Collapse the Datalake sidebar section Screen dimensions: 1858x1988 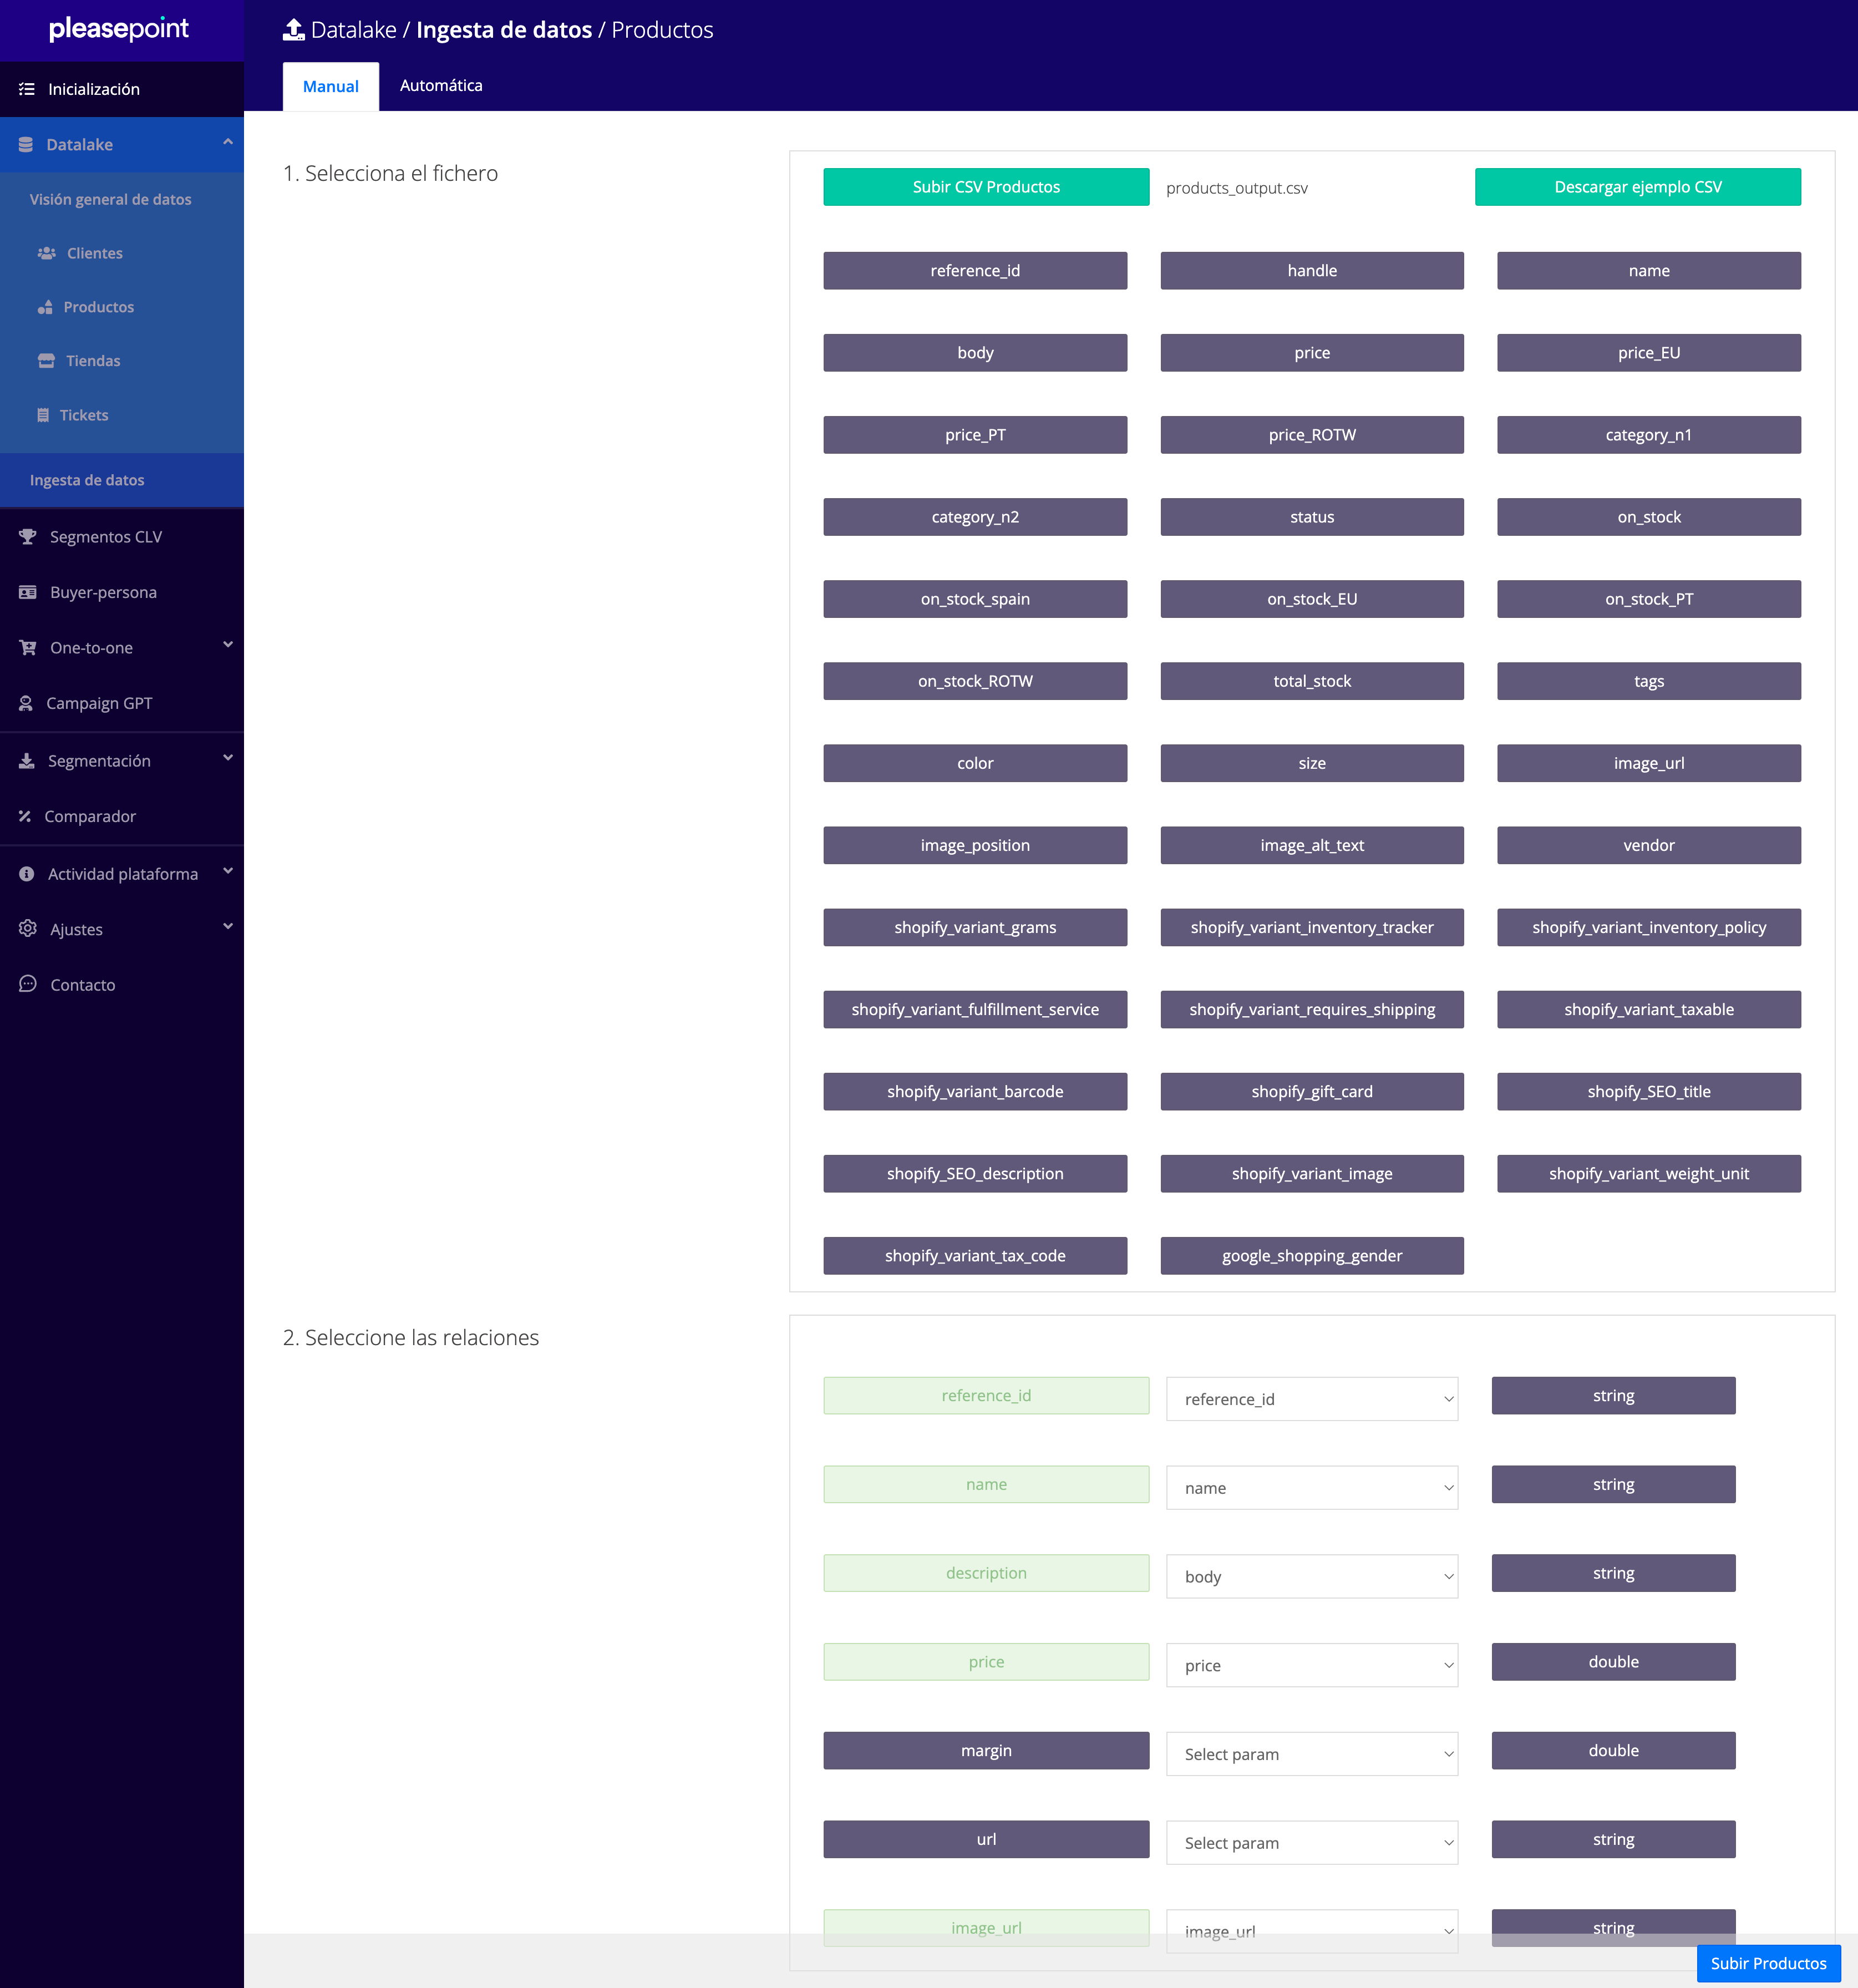227,143
